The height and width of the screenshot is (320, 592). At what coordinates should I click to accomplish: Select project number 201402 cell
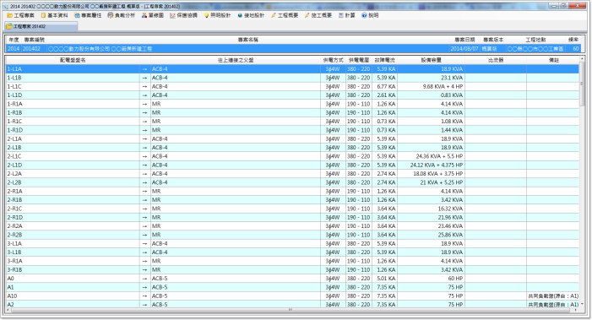(35, 49)
